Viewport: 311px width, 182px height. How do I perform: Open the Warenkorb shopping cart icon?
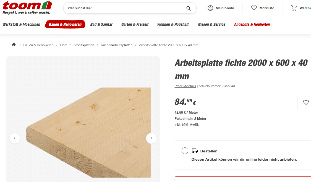pos(294,8)
